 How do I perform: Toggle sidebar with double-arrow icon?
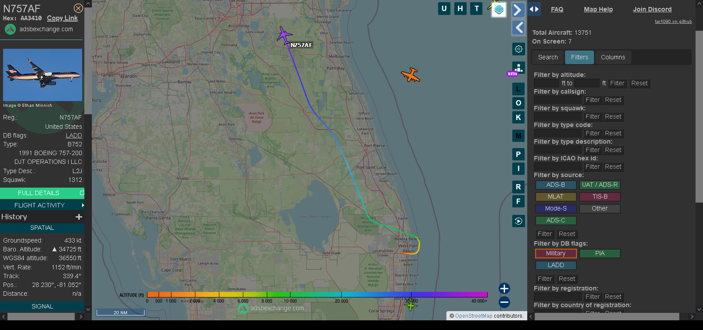[534, 9]
